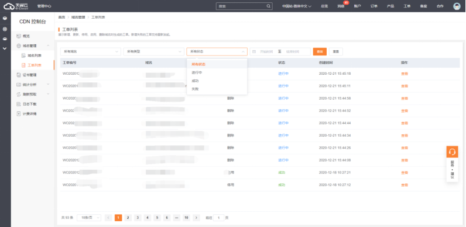Open 总览 in the top navigation
466x227 pixels.
pyautogui.click(x=324, y=6)
